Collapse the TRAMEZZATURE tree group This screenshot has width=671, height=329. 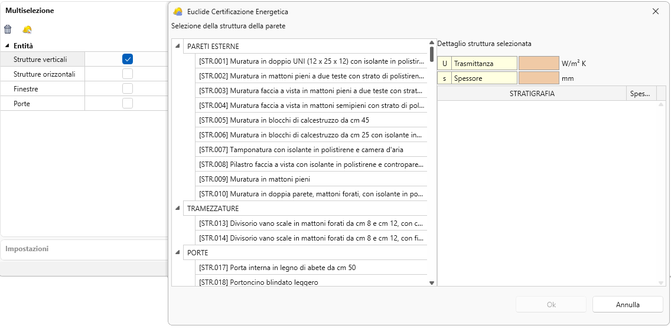(178, 208)
